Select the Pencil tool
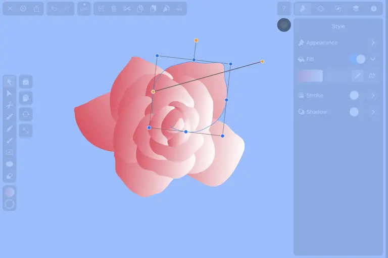The width and height of the screenshot is (388, 258). coord(10,128)
